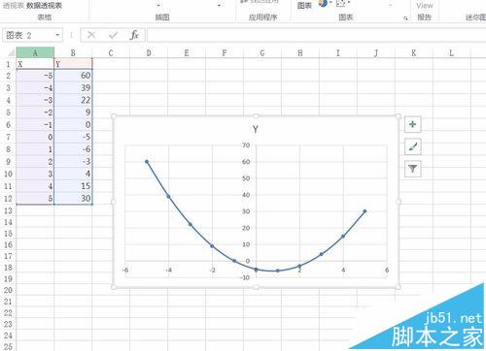Click cell B1 containing Y
This screenshot has height=351, width=486.
pos(73,64)
